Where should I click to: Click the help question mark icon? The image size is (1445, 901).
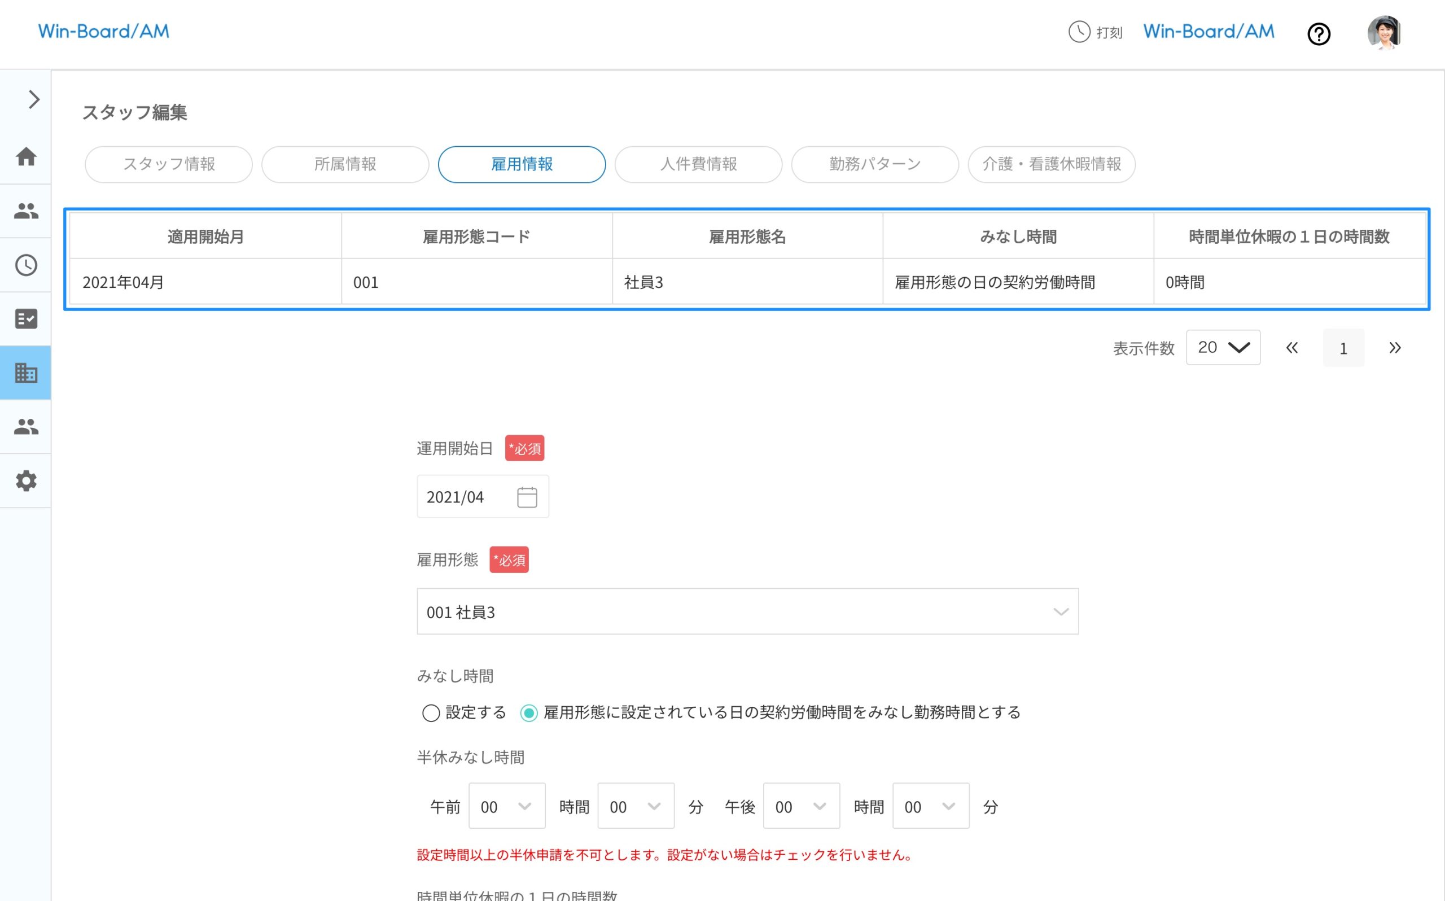click(1318, 34)
